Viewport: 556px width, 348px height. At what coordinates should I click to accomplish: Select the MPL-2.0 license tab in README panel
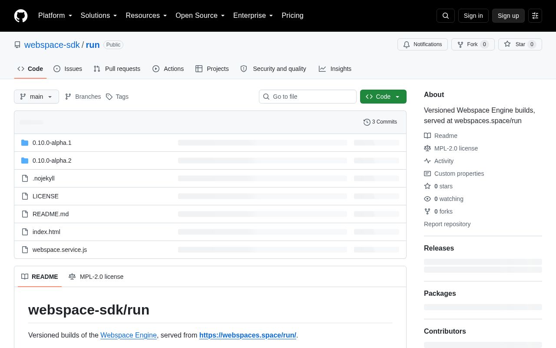[x=96, y=277]
